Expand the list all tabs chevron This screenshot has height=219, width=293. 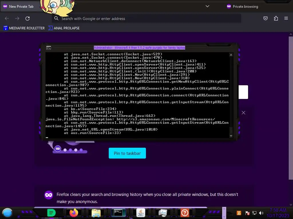click(207, 6)
